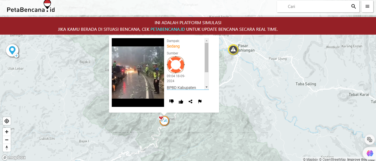
Task: Open the language translate button
Action: point(370,140)
